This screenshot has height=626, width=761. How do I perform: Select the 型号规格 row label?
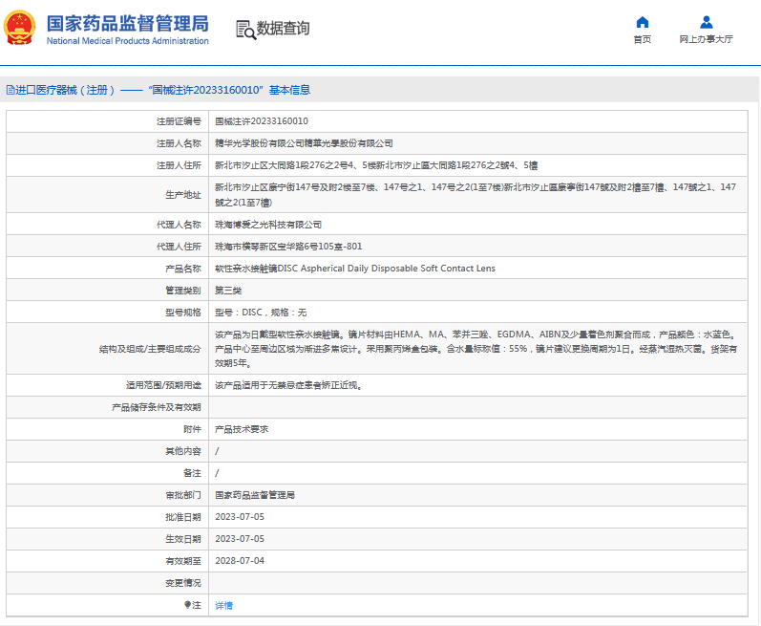tap(183, 313)
